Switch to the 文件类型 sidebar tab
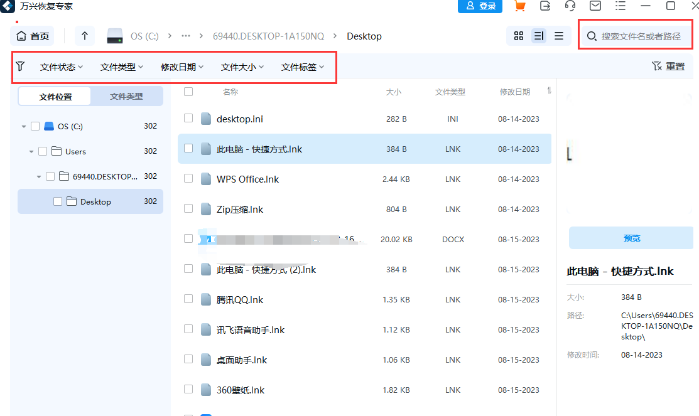Screen dimensions: 699x416 126,96
